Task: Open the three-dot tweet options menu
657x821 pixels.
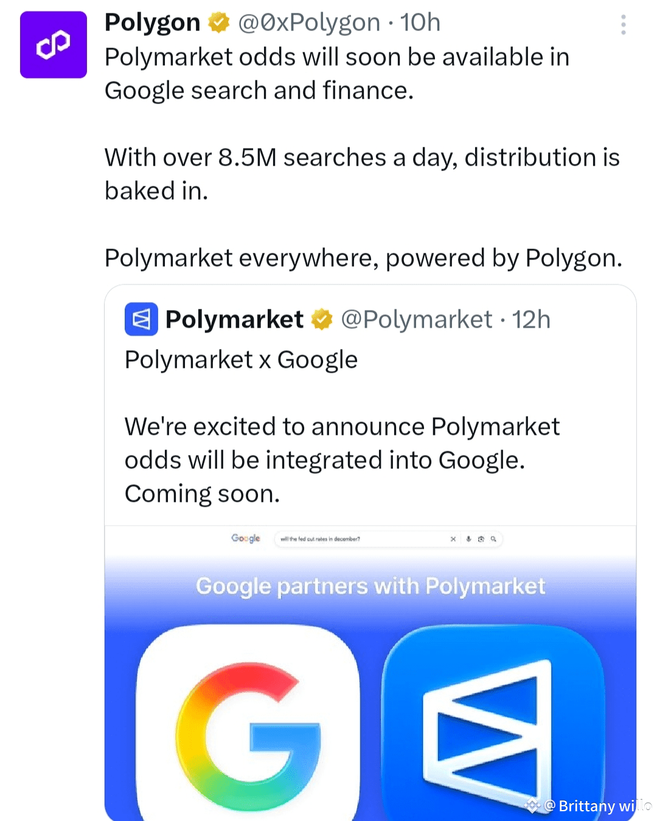Action: (x=623, y=24)
